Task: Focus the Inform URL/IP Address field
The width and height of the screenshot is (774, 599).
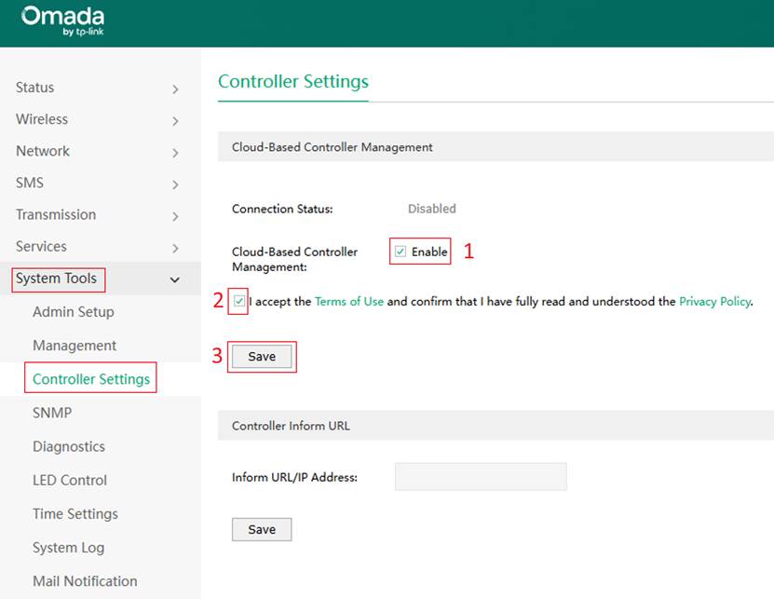Action: [480, 477]
